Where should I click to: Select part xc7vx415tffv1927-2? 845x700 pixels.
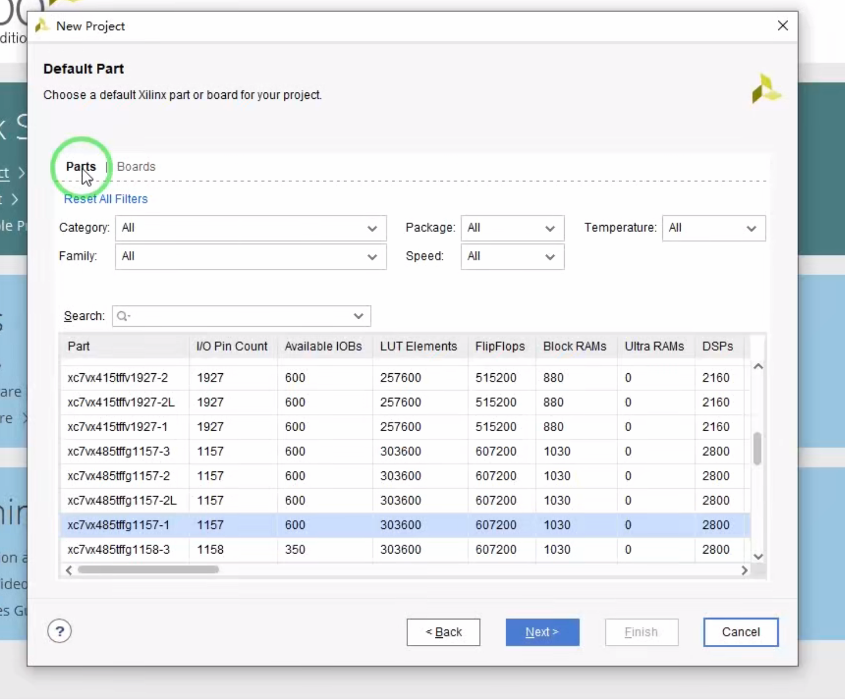coord(405,378)
